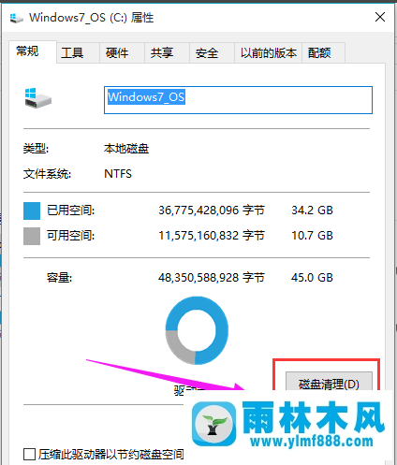Switch to the 共享 tab
This screenshot has height=465, width=397.
click(167, 52)
